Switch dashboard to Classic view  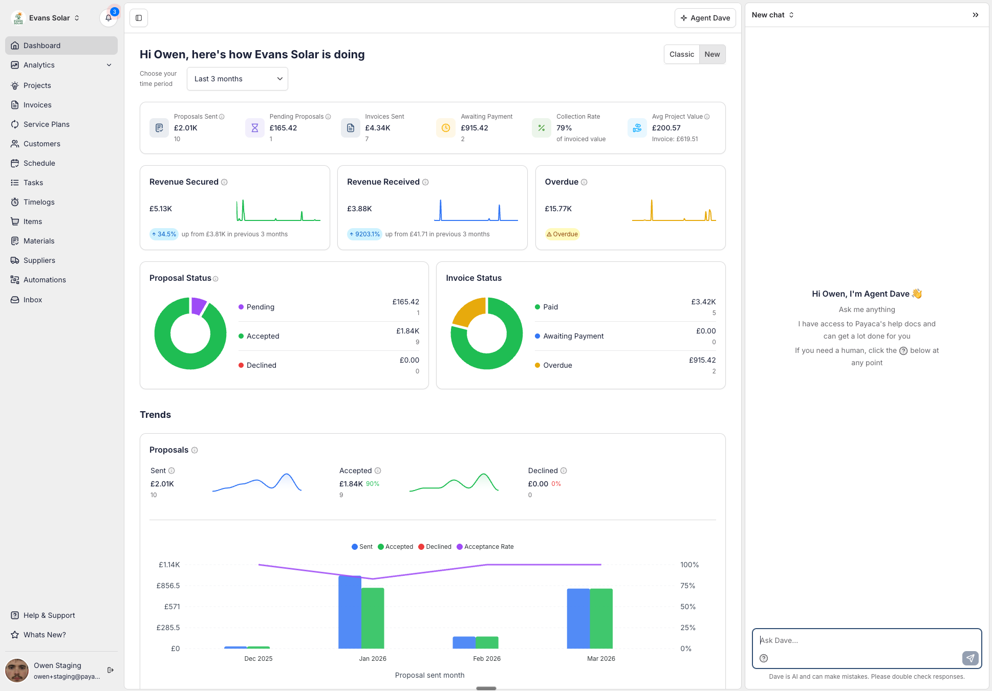(x=681, y=54)
